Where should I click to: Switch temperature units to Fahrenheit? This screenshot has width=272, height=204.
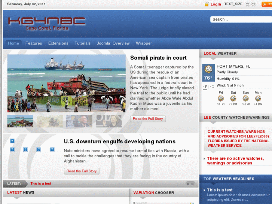click(205, 87)
